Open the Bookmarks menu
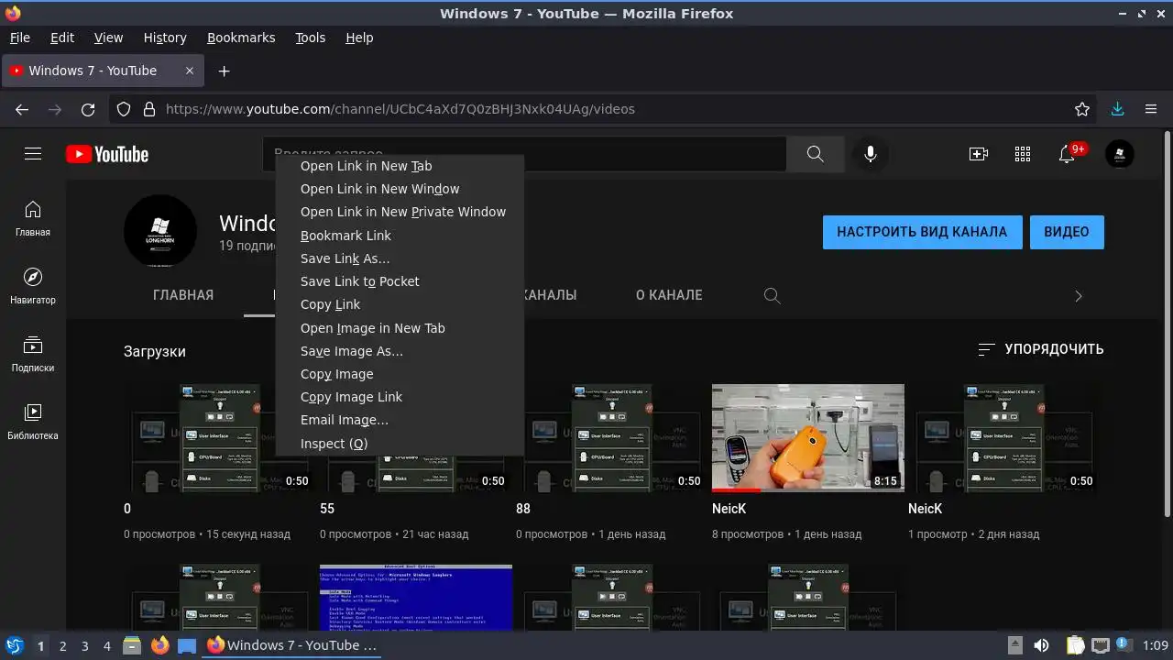The height and width of the screenshot is (660, 1173). tap(241, 38)
